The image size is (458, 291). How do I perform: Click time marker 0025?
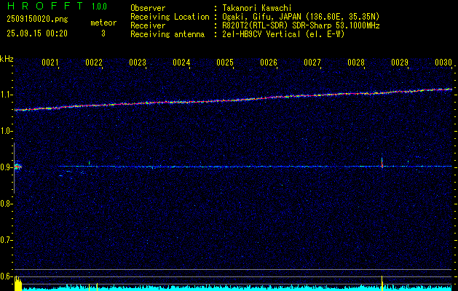[x=225, y=63]
